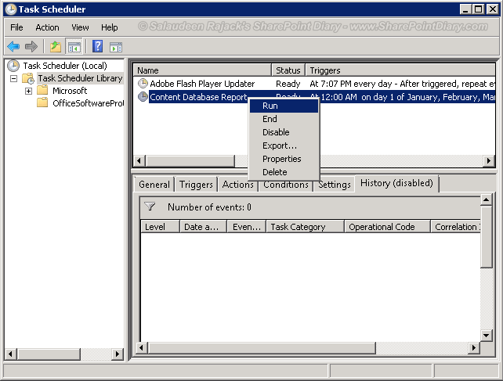Screen dimensions: 503x381
Task: Sort tasks by the Status column header
Action: (x=288, y=70)
